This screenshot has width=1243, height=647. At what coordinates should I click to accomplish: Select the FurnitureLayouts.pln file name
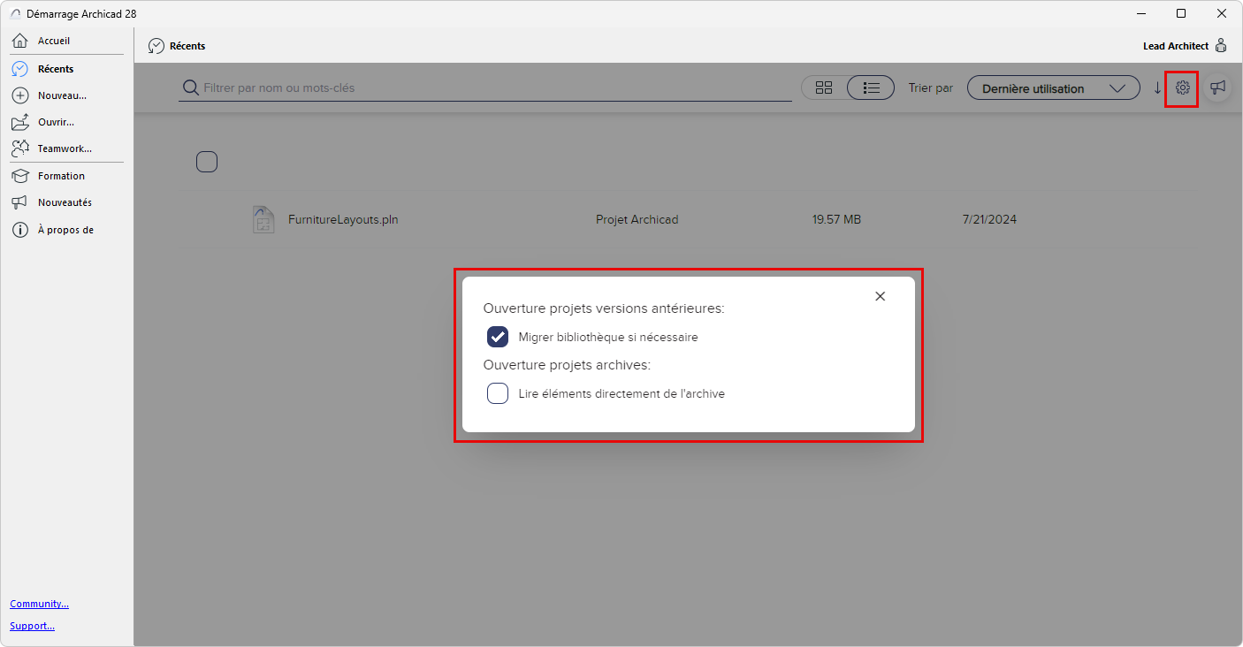pos(343,219)
